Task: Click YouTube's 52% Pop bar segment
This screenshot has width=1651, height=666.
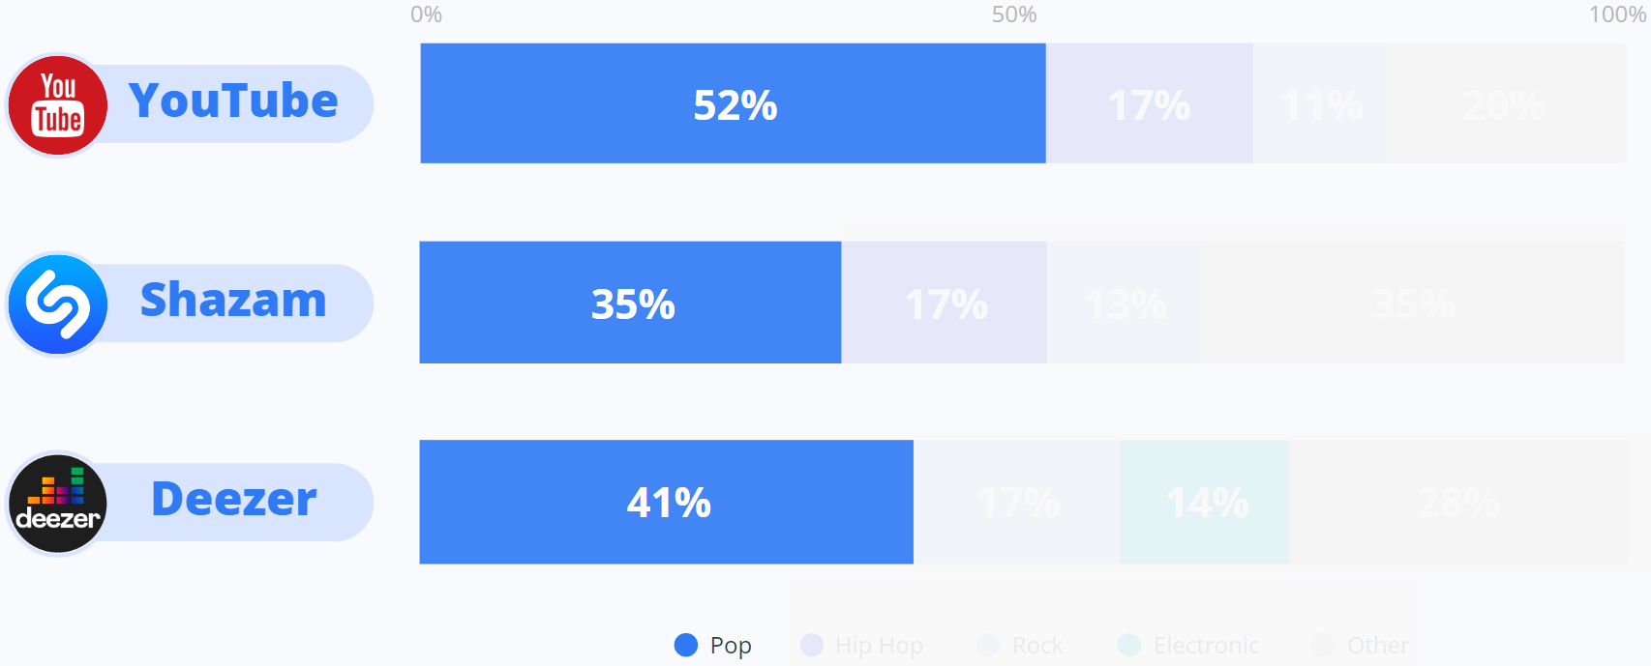Action: [x=733, y=103]
